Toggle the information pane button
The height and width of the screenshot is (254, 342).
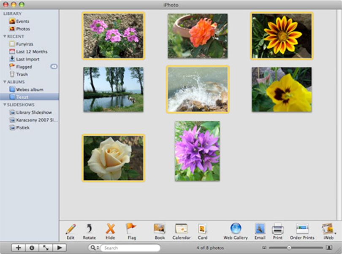coord(32,248)
